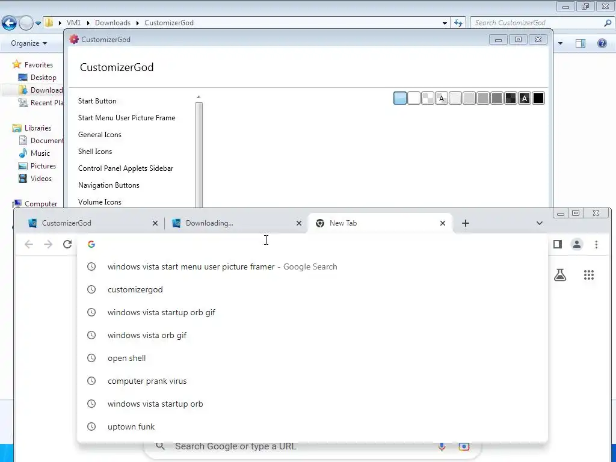This screenshot has width=616, height=462.
Task: Select Start Button in CustomizerGod list
Action: (97, 101)
